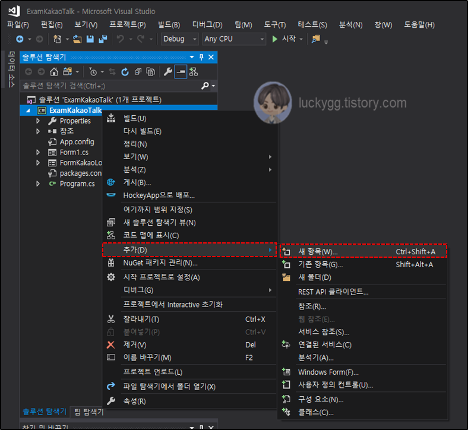468x430 pixels.
Task: Toggle the pin on 솔루션 탐색기 panel
Action: point(201,57)
